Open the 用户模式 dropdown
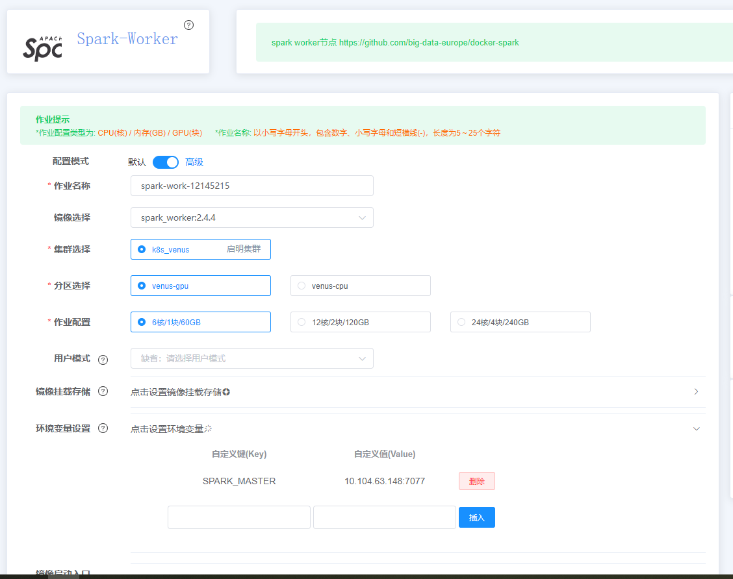Viewport: 733px width, 579px height. pos(252,358)
